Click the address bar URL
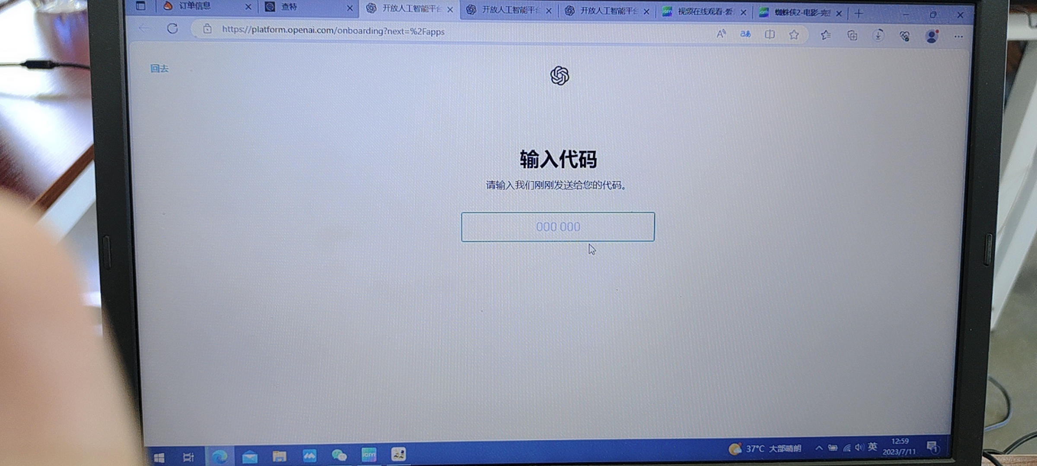Image resolution: width=1037 pixels, height=466 pixels. coord(333,31)
